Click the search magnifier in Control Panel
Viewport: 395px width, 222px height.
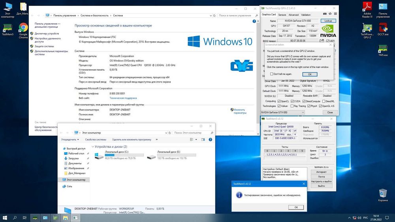(256, 16)
